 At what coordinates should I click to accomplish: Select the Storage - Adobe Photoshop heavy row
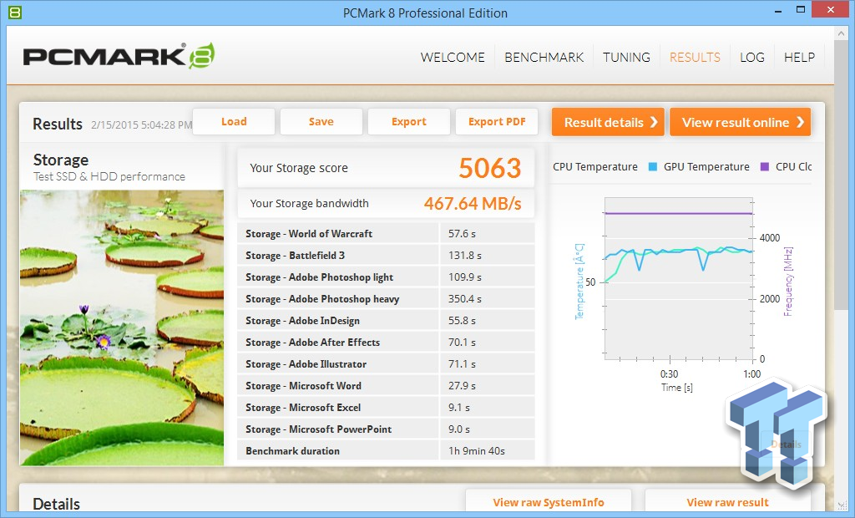click(x=386, y=298)
